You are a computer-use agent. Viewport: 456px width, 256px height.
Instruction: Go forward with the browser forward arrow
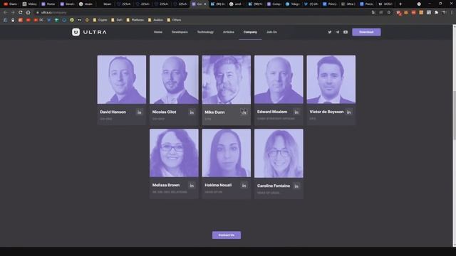[13, 13]
